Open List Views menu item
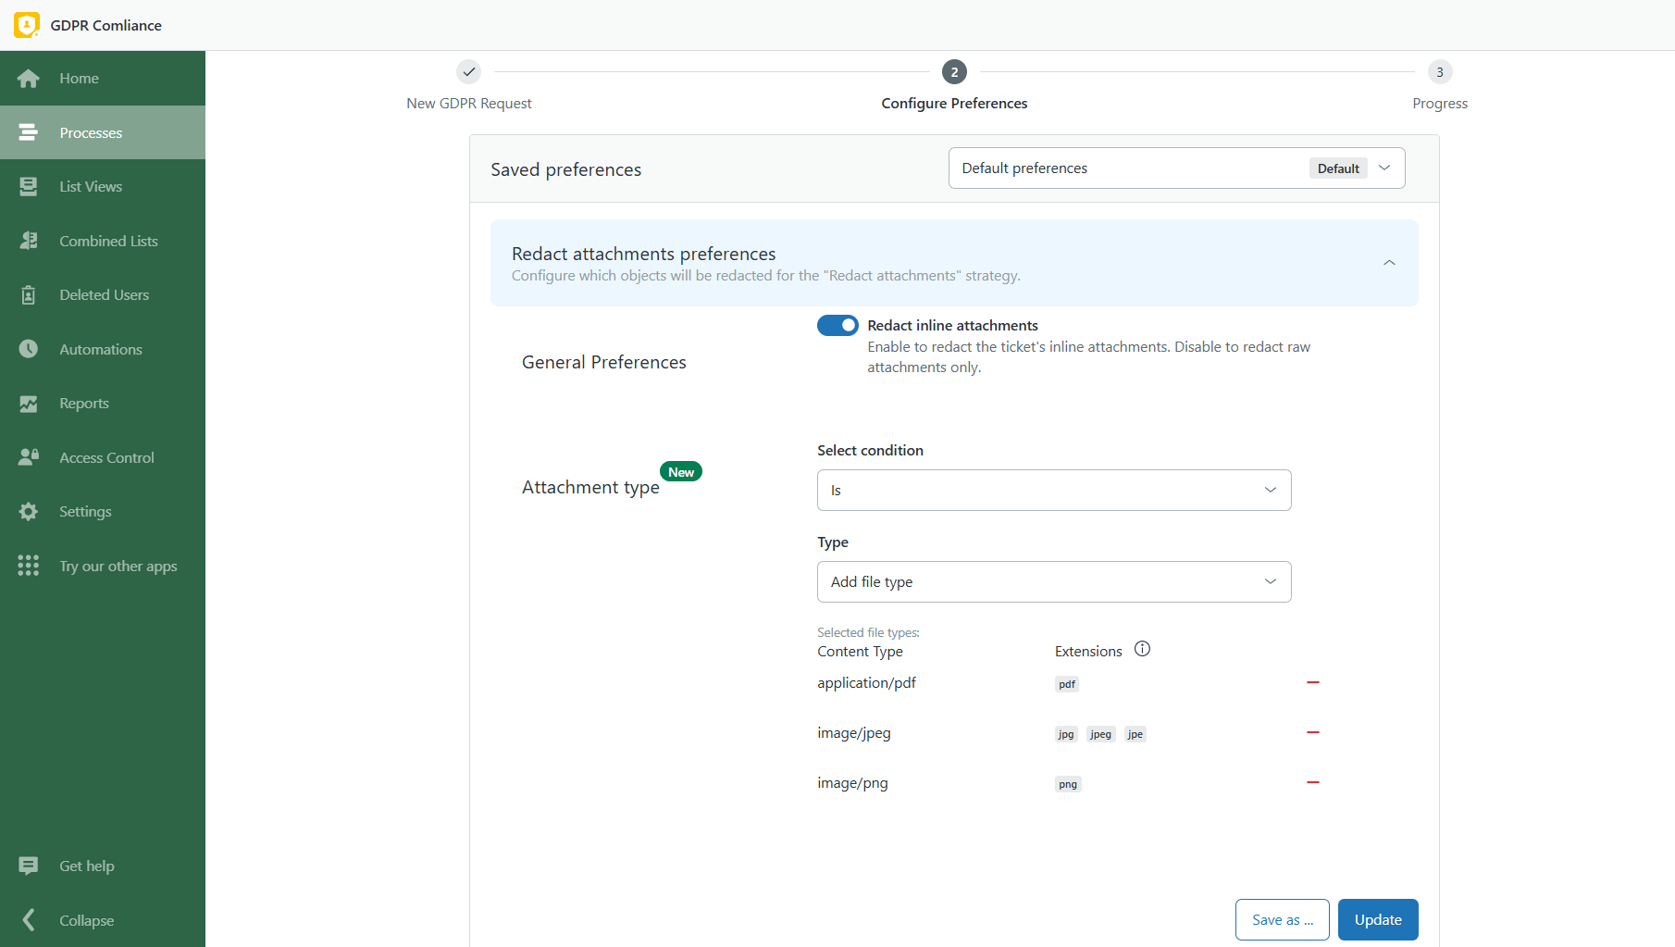 [x=103, y=187]
